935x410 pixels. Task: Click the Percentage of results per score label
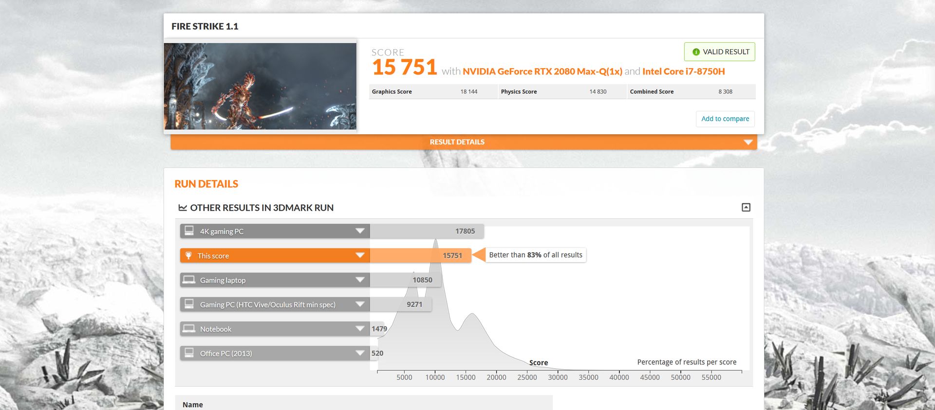tap(687, 362)
